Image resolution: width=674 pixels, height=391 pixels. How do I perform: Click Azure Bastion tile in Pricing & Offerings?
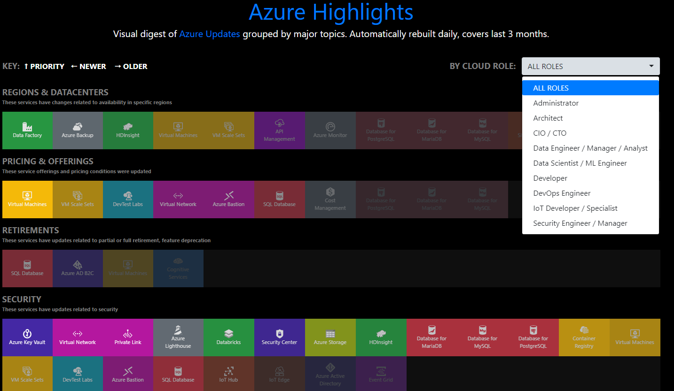click(229, 199)
